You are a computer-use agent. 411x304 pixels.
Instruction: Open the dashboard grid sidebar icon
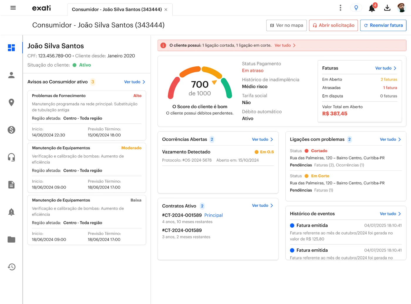(11, 48)
